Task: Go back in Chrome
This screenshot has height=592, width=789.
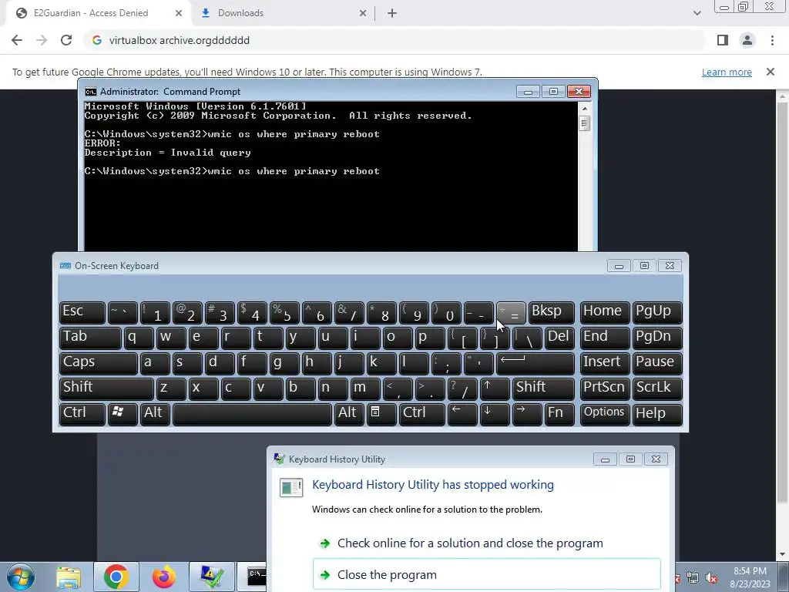Action: (x=17, y=40)
